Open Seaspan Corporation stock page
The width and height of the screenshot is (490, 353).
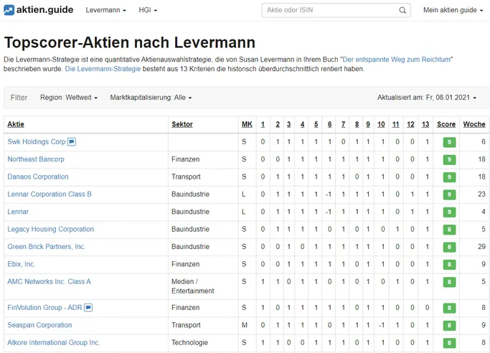pos(39,325)
